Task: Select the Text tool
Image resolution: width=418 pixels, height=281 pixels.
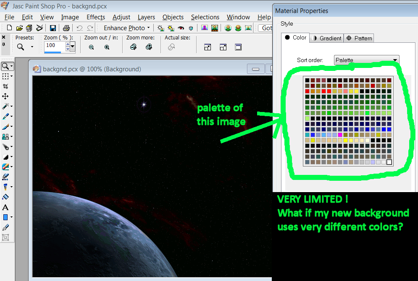Action: coord(5,207)
